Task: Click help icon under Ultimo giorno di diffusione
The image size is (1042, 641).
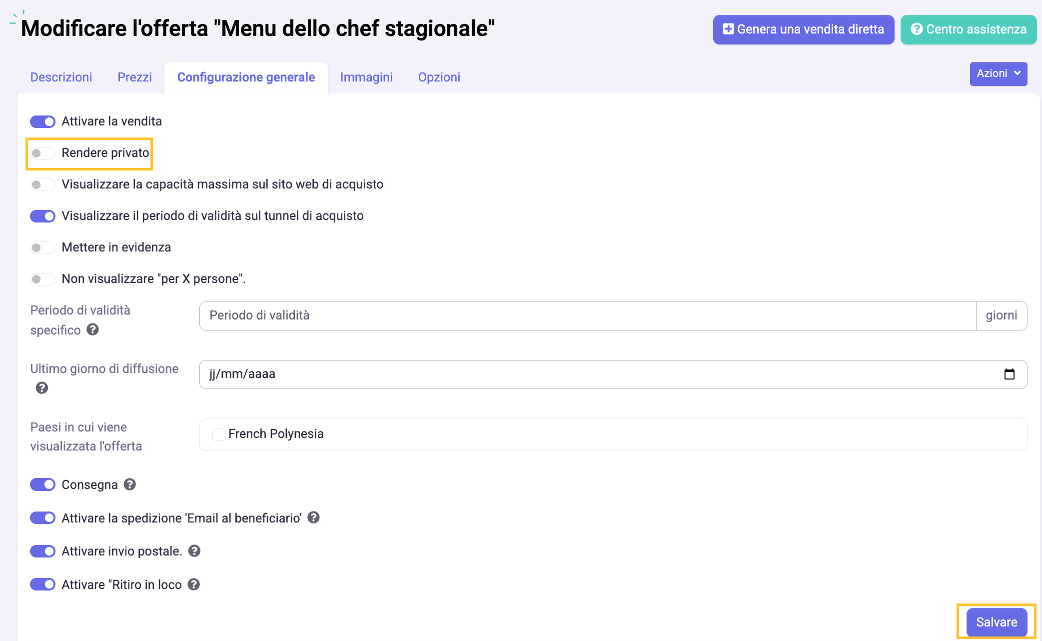Action: [42, 388]
